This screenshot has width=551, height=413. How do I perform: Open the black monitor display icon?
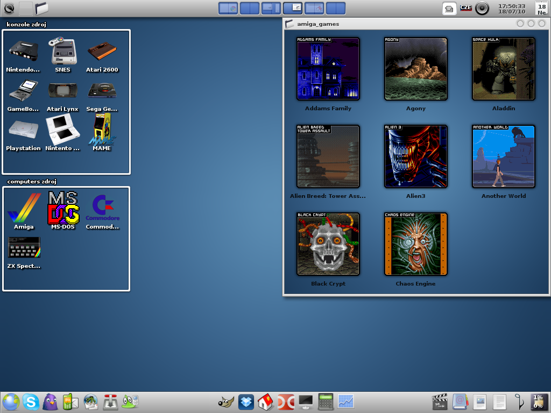point(306,402)
